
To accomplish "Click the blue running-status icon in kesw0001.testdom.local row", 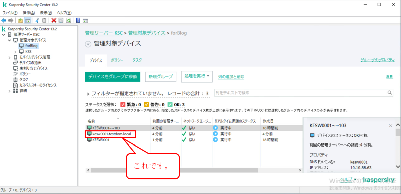I will pos(215,134).
